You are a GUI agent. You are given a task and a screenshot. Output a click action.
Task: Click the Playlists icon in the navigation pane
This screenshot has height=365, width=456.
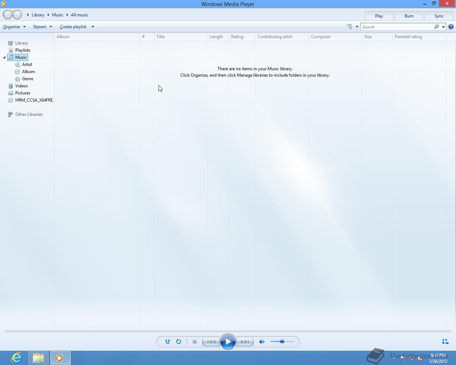tap(11, 50)
